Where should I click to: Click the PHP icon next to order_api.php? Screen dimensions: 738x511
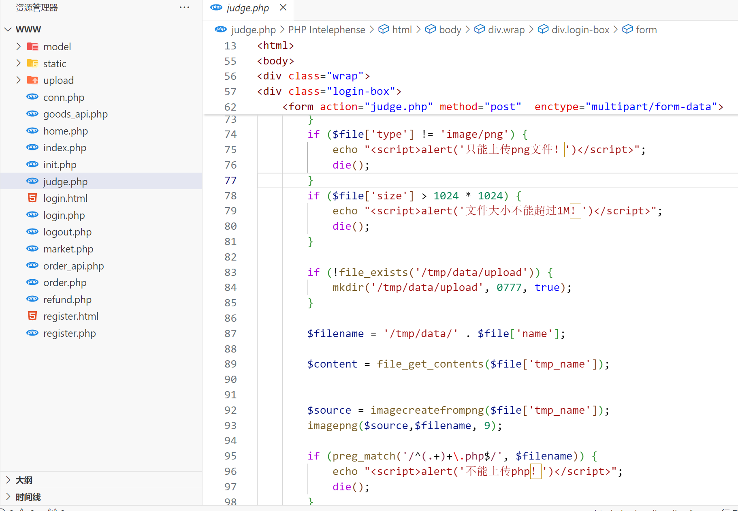click(x=32, y=265)
